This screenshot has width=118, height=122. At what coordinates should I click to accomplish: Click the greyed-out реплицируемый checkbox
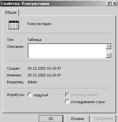pos(67,95)
